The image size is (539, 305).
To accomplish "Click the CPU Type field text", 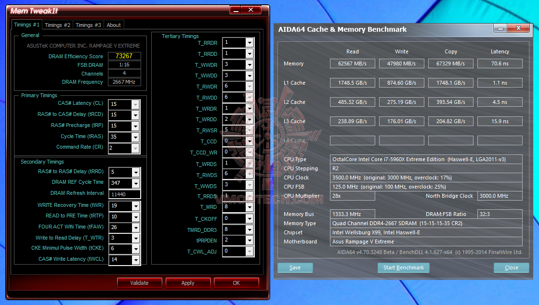I will pos(426,159).
